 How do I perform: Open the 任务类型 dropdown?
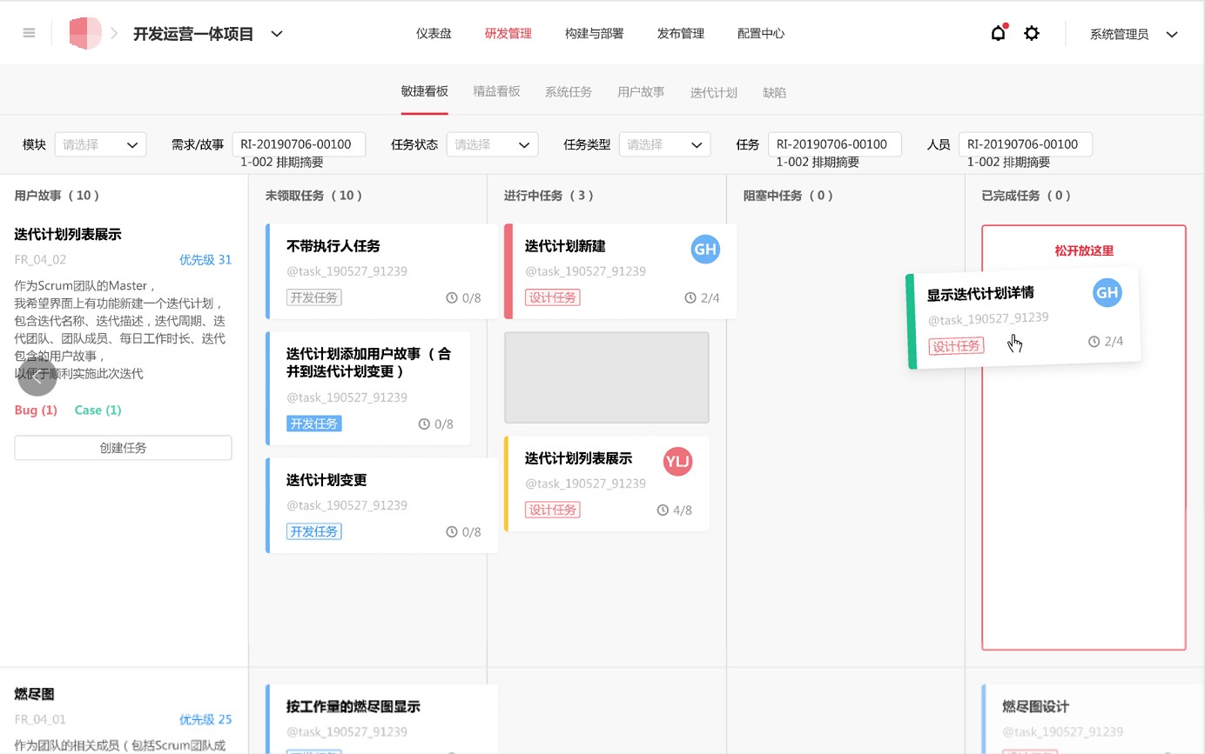(x=664, y=144)
